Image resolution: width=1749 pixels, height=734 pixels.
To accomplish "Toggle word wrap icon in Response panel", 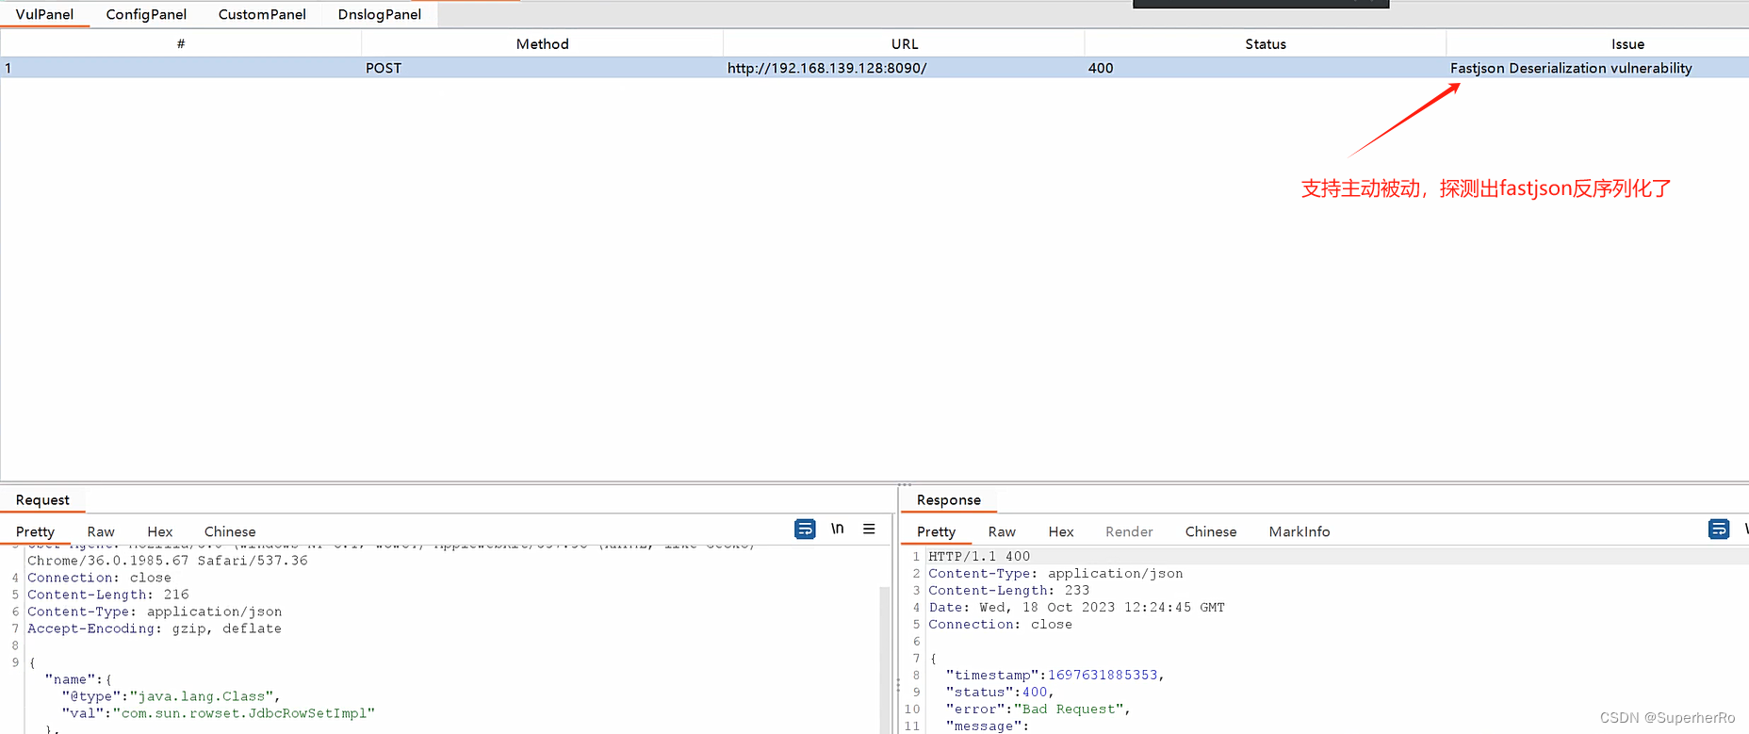I will [x=1719, y=530].
